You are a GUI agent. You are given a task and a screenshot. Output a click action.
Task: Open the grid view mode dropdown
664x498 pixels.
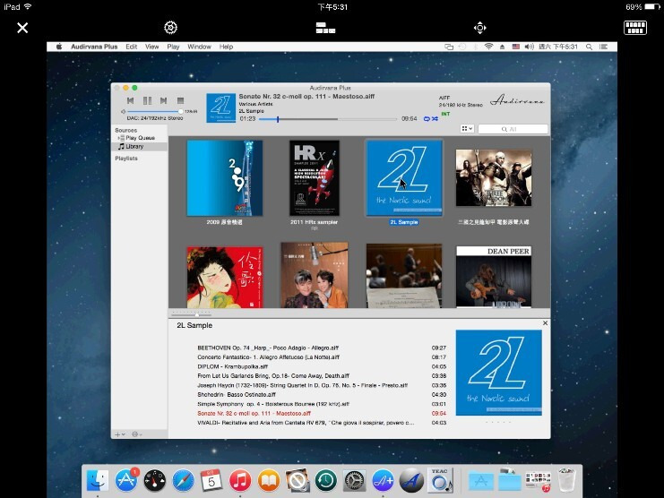pos(467,129)
